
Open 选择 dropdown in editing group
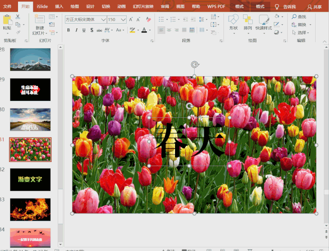pyautogui.click(x=301, y=33)
